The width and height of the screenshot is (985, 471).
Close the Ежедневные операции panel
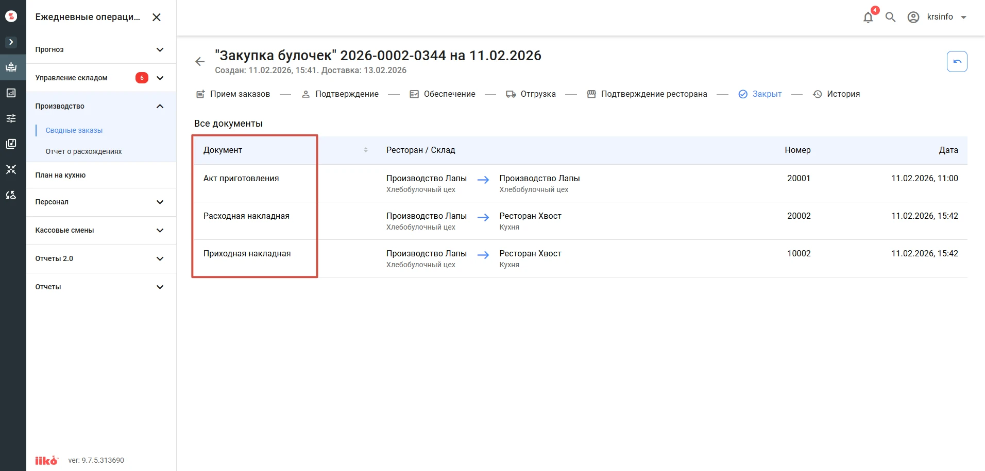157,17
